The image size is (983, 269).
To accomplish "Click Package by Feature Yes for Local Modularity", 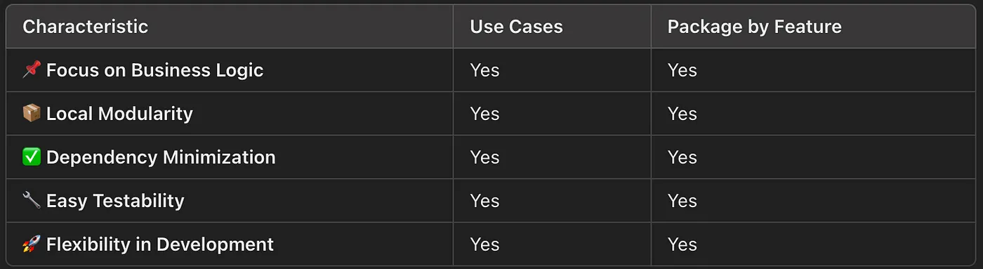I will point(682,114).
